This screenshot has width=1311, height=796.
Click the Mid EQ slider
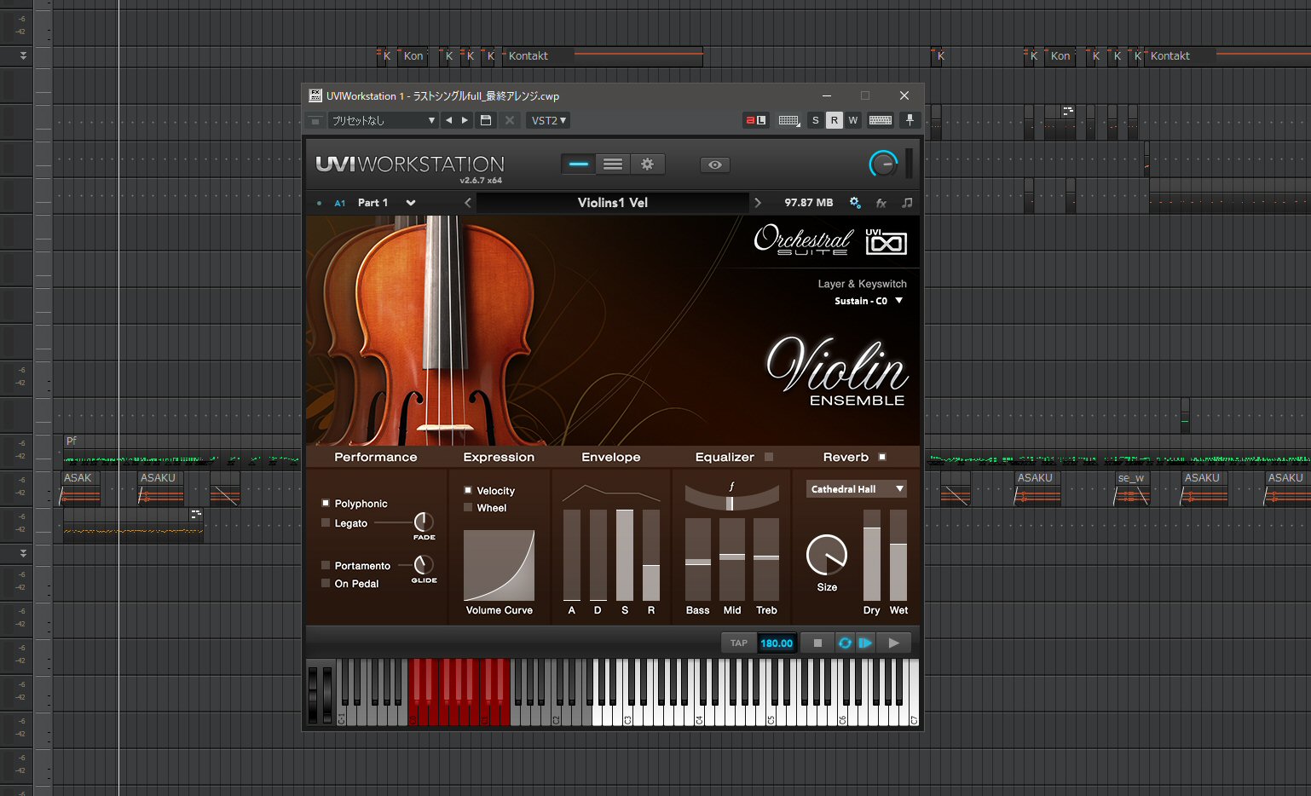(732, 559)
